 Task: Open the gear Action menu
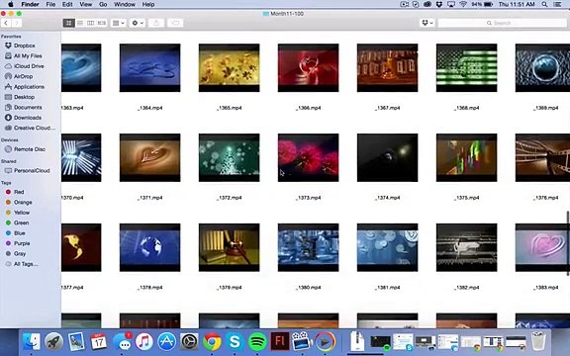tap(138, 23)
